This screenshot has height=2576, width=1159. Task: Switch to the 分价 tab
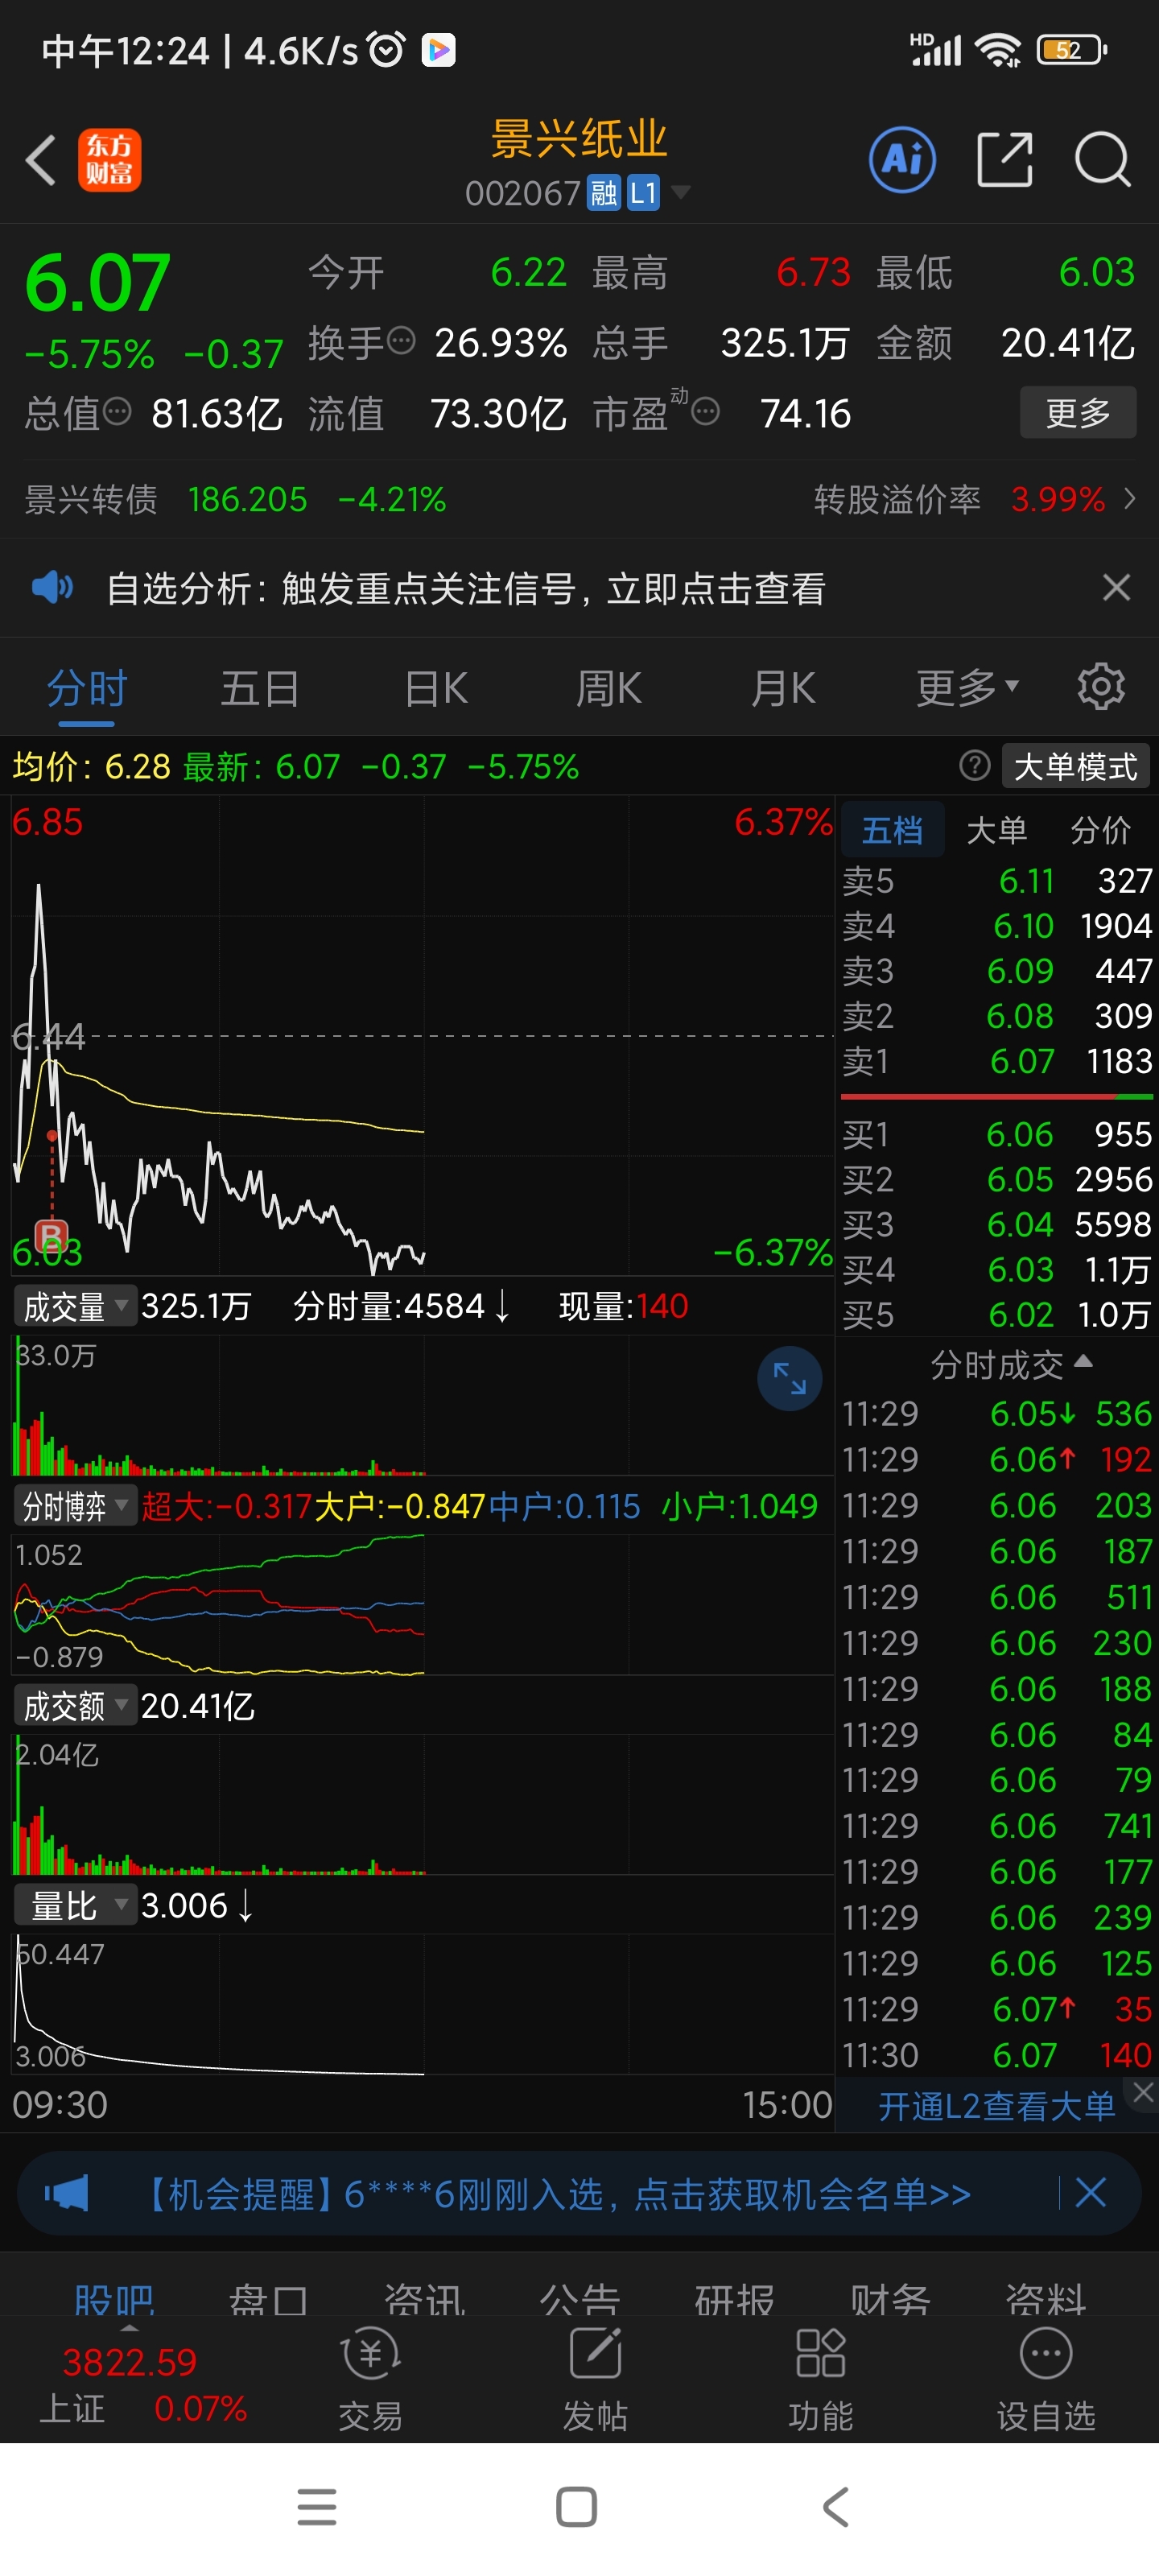(x=1100, y=829)
